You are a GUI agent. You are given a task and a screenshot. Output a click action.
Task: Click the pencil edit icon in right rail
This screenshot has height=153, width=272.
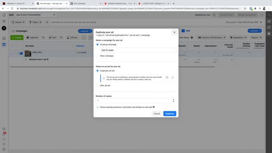tap(269, 27)
